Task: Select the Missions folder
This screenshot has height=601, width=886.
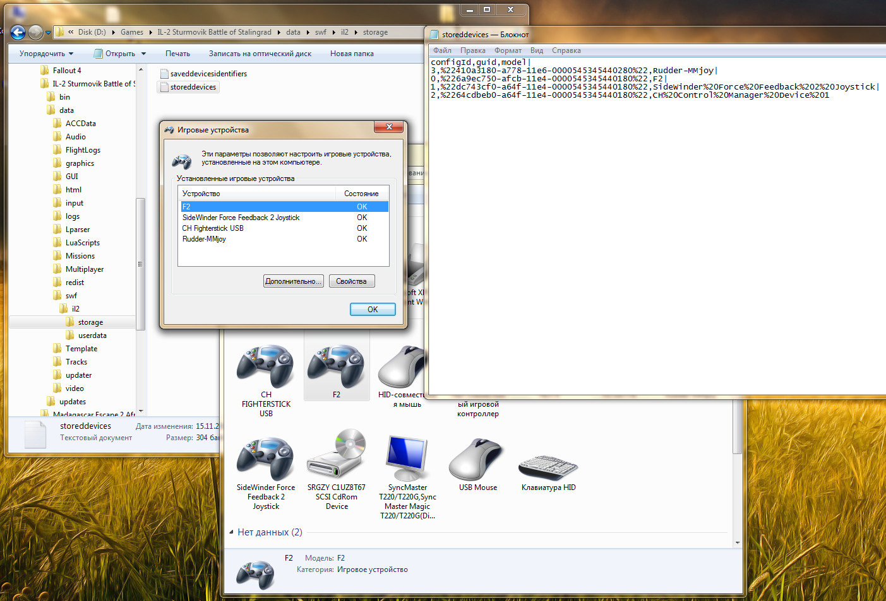Action: (74, 256)
